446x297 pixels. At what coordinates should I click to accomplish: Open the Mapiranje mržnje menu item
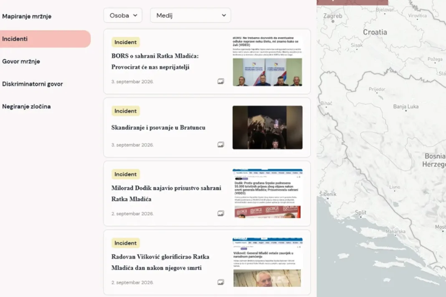point(27,16)
